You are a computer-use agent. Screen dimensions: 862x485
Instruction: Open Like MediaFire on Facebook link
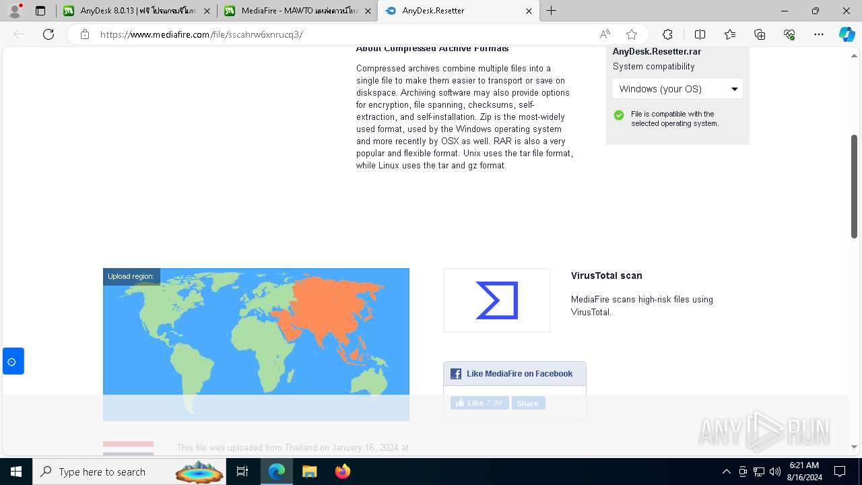point(519,374)
